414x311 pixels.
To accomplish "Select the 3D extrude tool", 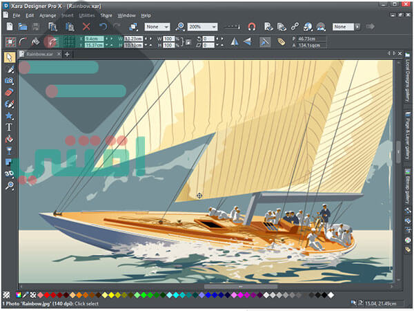I will pyautogui.click(x=9, y=173).
